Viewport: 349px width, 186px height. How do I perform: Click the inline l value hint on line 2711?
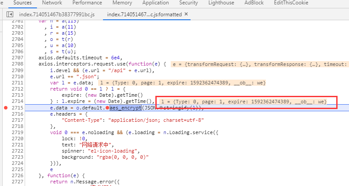point(182,83)
